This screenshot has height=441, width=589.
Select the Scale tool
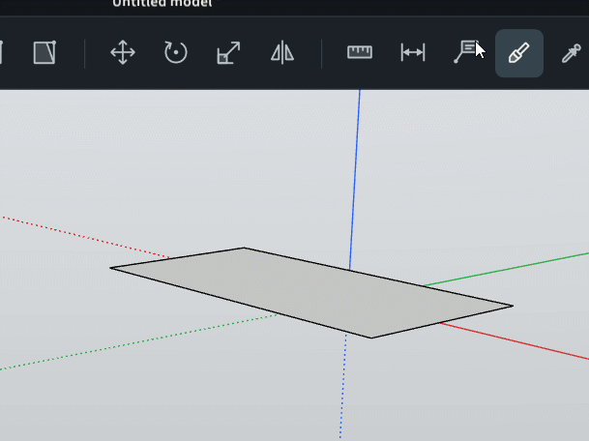(x=228, y=52)
